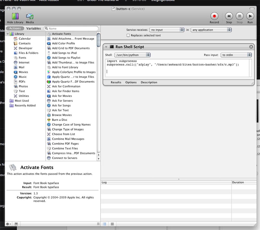This screenshot has height=230, width=260.
Task: Select the Burn a Disc action
Action: [59, 120]
